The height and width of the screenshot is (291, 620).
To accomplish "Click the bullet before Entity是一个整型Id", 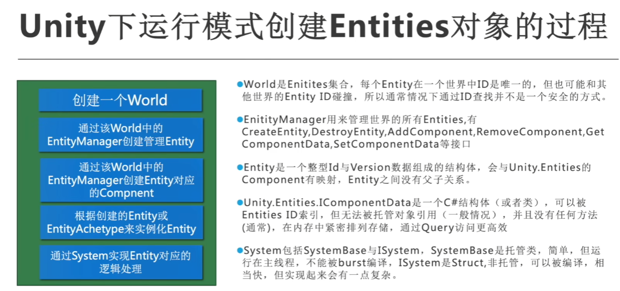I will pyautogui.click(x=240, y=167).
